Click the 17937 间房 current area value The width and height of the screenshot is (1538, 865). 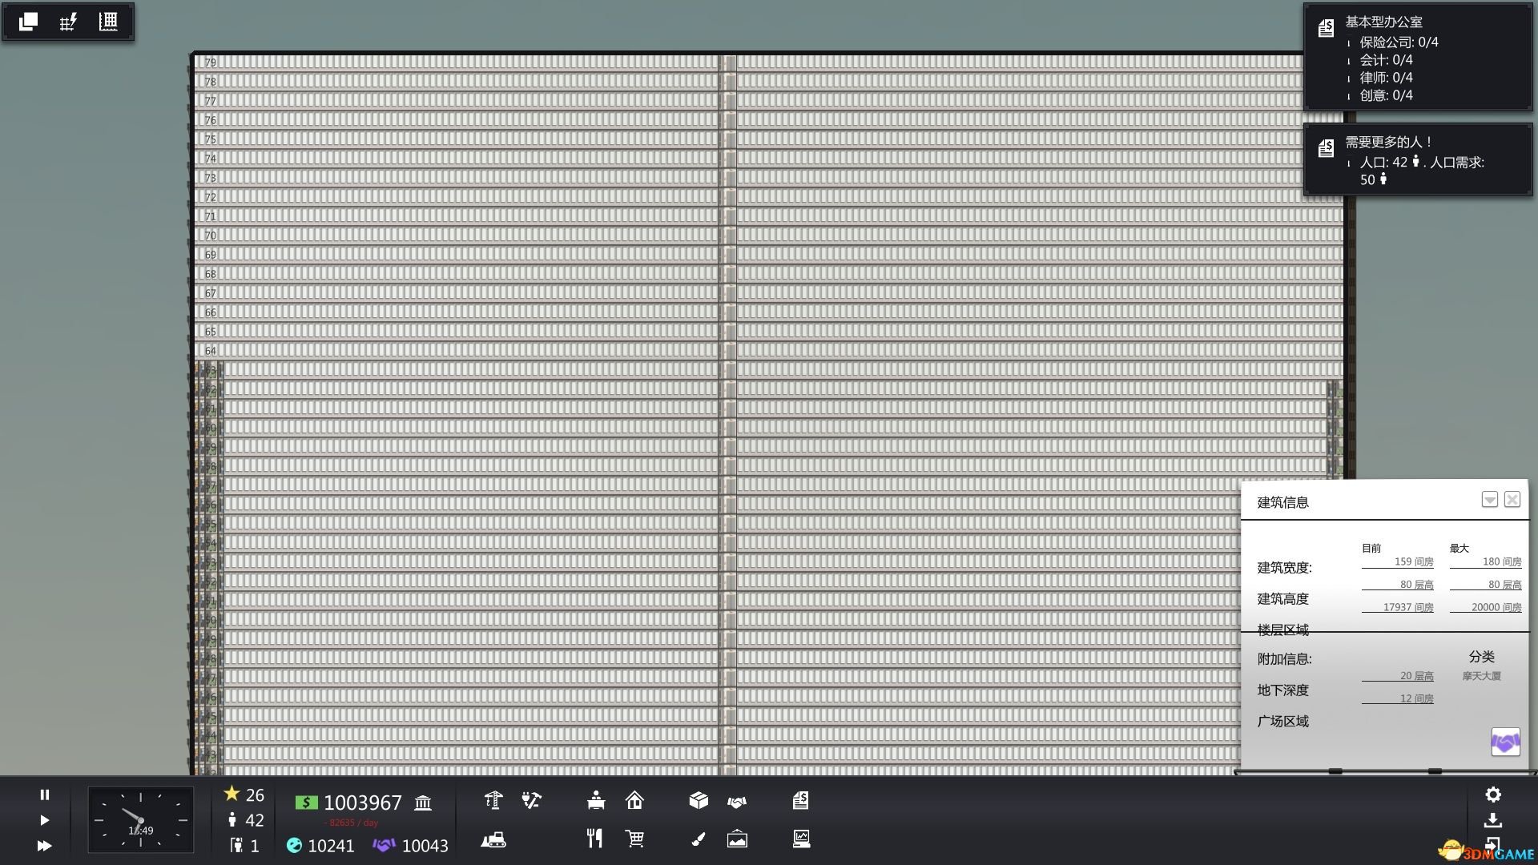pos(1408,608)
